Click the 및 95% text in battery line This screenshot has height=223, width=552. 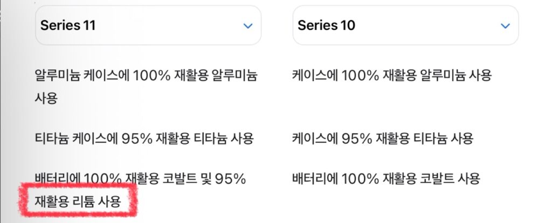[x=224, y=179]
